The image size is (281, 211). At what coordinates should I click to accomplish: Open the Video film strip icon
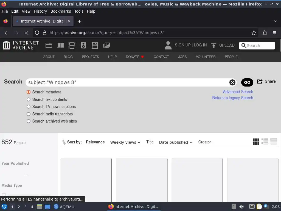pyautogui.click(x=72, y=45)
